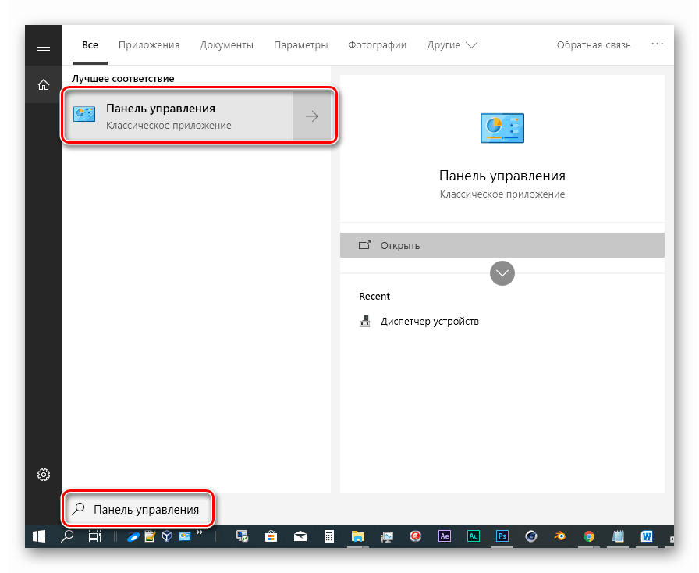
Task: Switch to the Документы tab
Action: [226, 44]
